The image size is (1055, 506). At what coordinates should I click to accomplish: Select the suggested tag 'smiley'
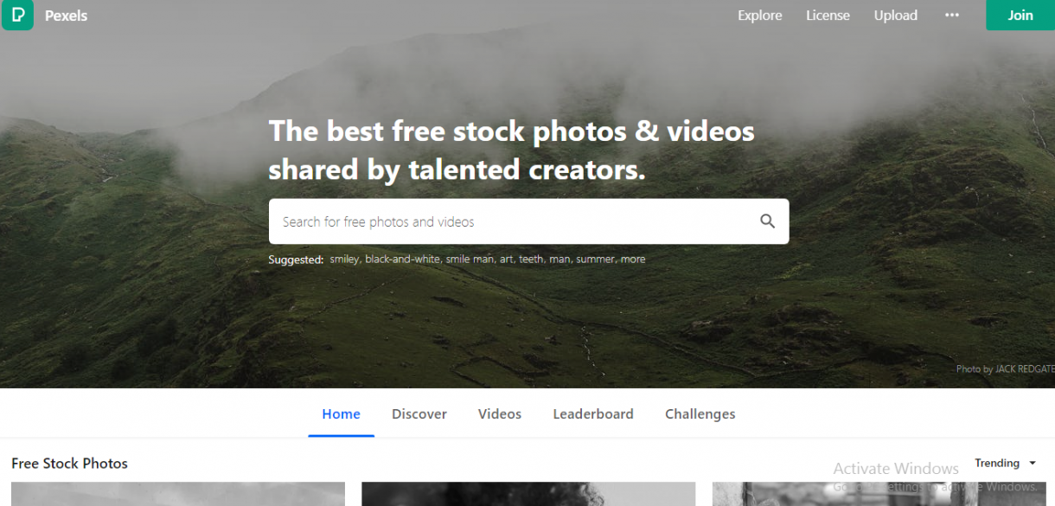pyautogui.click(x=344, y=259)
